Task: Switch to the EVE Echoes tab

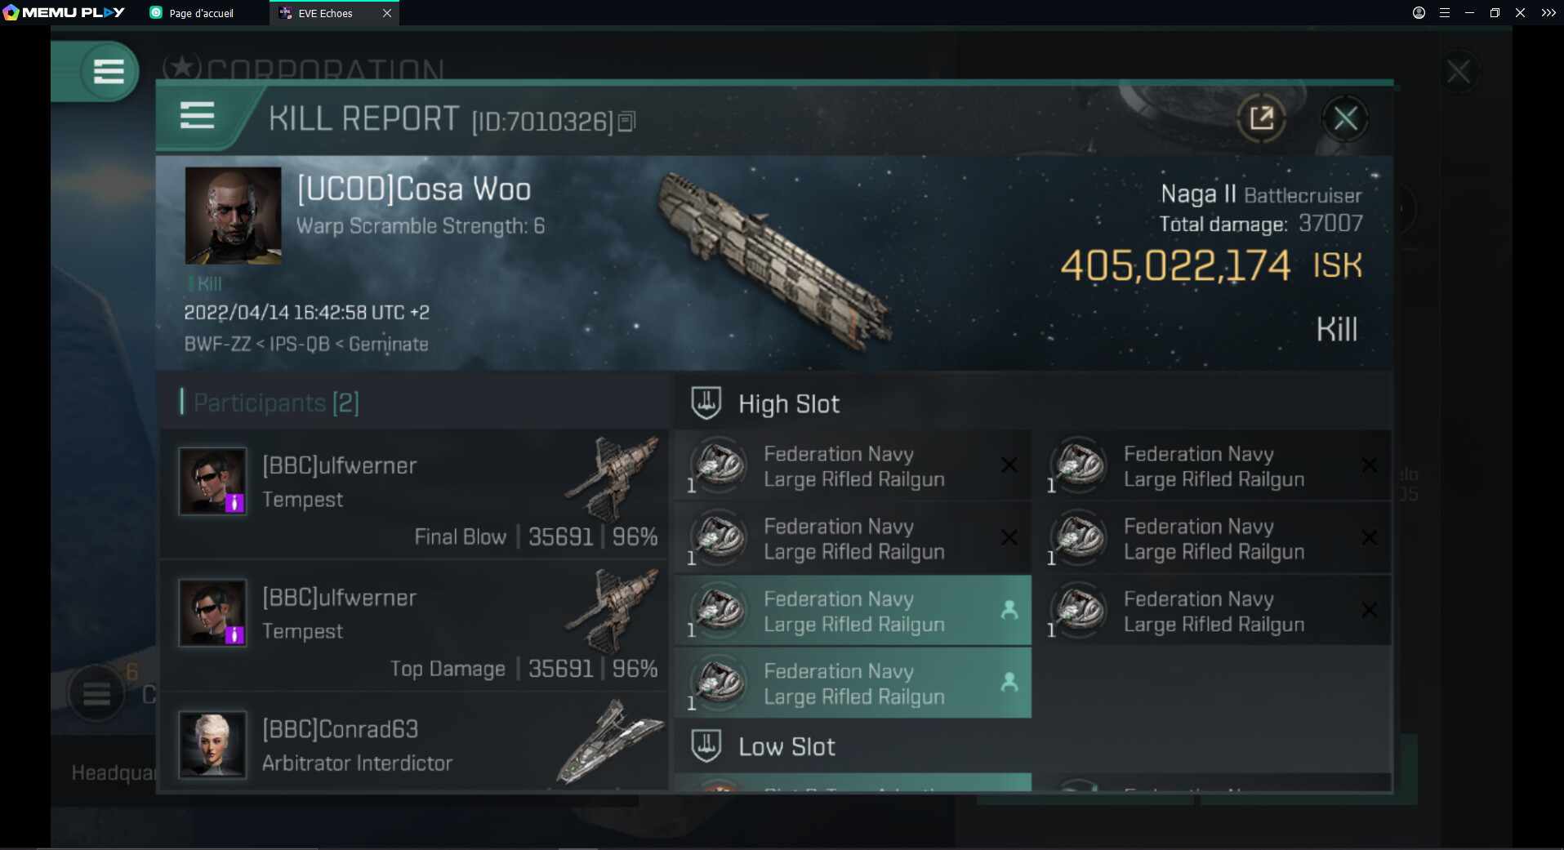Action: click(x=325, y=13)
